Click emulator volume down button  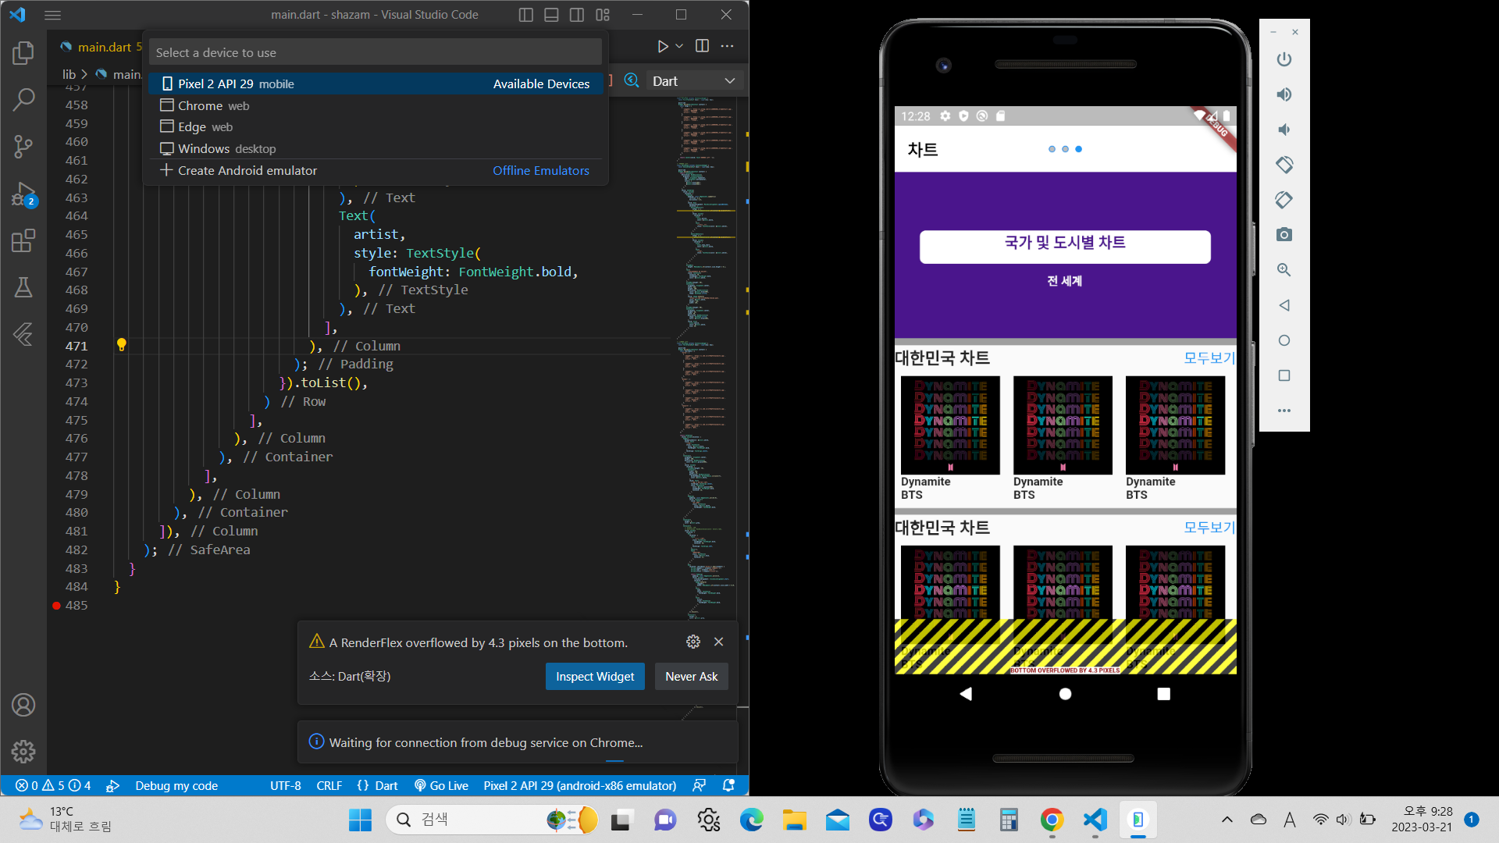point(1284,130)
